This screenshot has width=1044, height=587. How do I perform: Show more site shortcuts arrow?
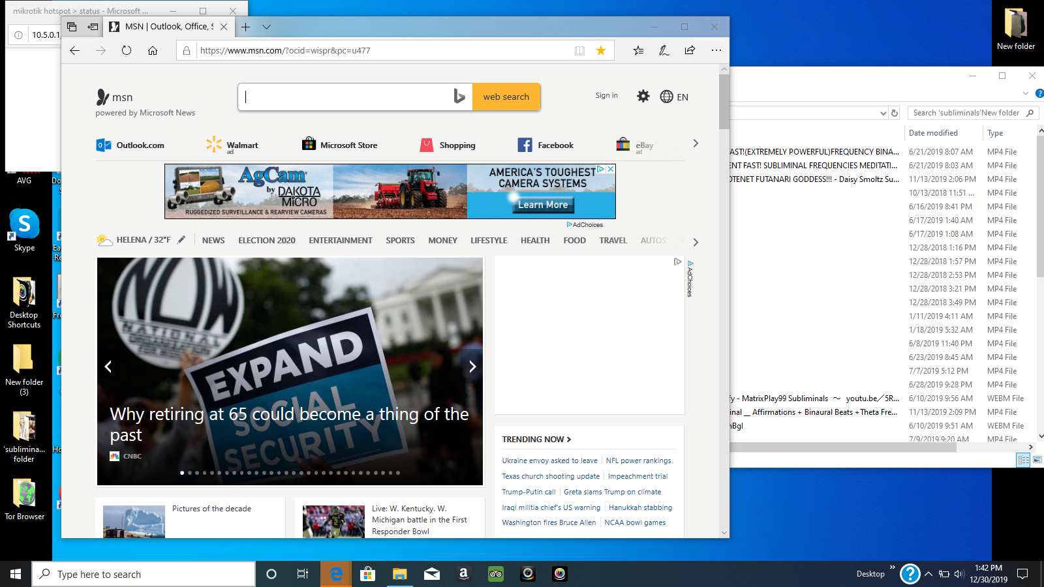696,143
